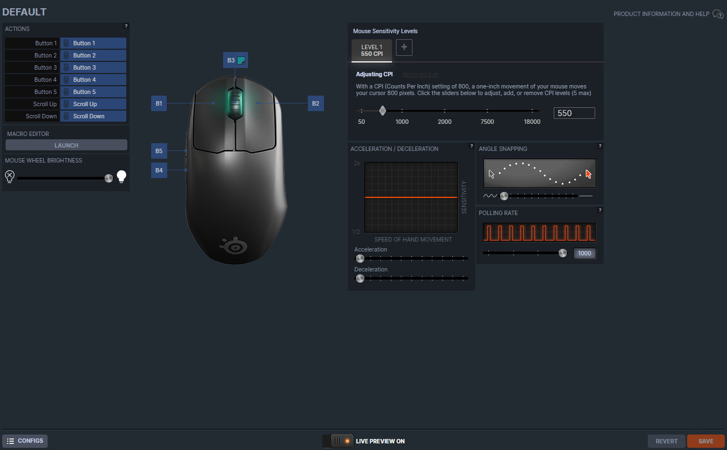Click the mouse icon beside Button 2 action
This screenshot has width=727, height=450.
66,55
